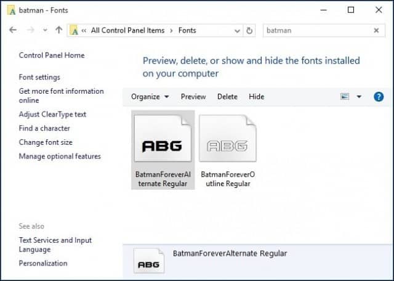Change the view layout icon

tap(345, 96)
